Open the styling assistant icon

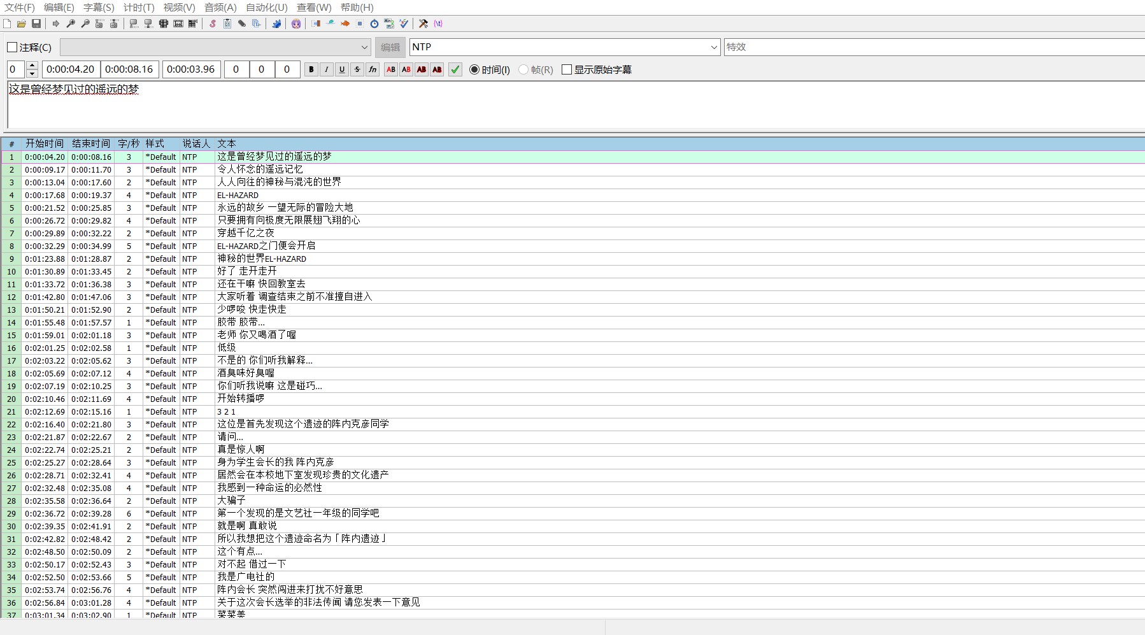point(331,24)
